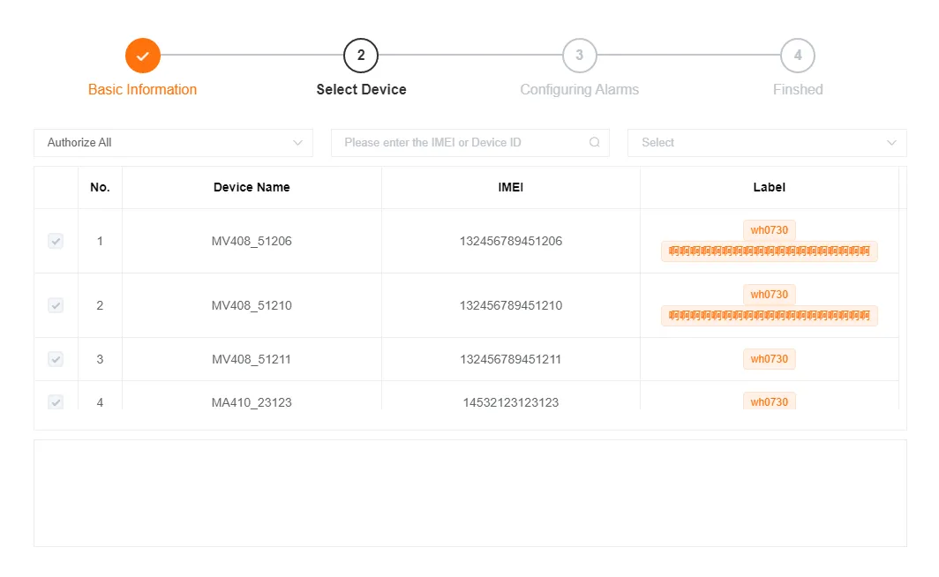Screen dimensions: 939x577
Task: Uncheck the checkbox for device MA410_23123
Action: click(x=56, y=402)
